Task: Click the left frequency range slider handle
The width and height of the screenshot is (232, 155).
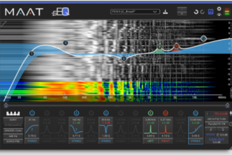Action: [x=6, y=105]
